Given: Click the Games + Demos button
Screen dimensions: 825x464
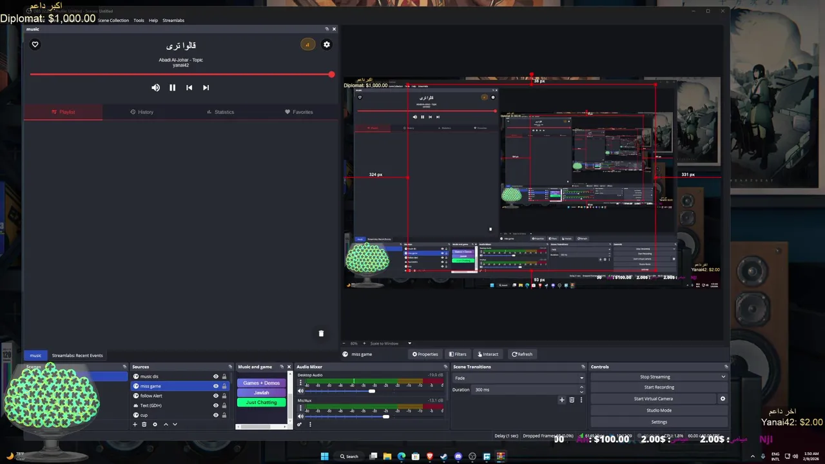Looking at the screenshot, I should tap(261, 383).
